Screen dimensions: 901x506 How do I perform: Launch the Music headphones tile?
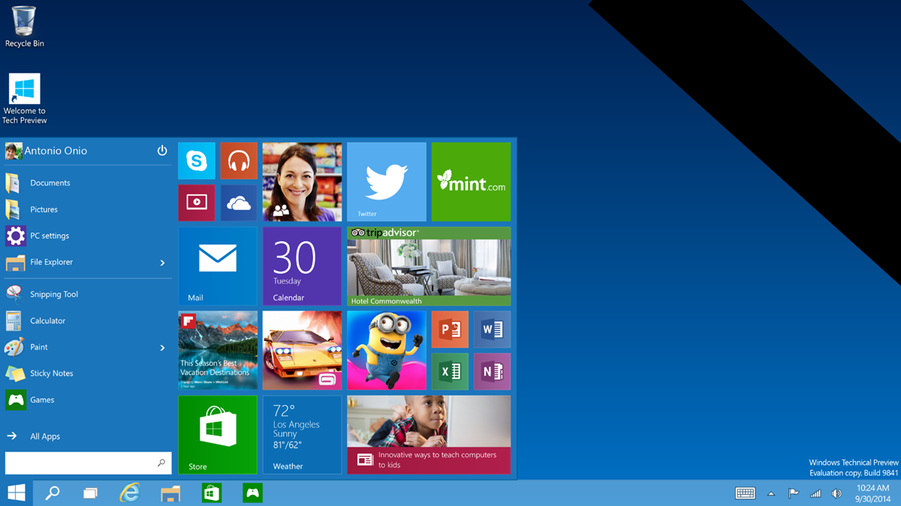click(x=239, y=161)
